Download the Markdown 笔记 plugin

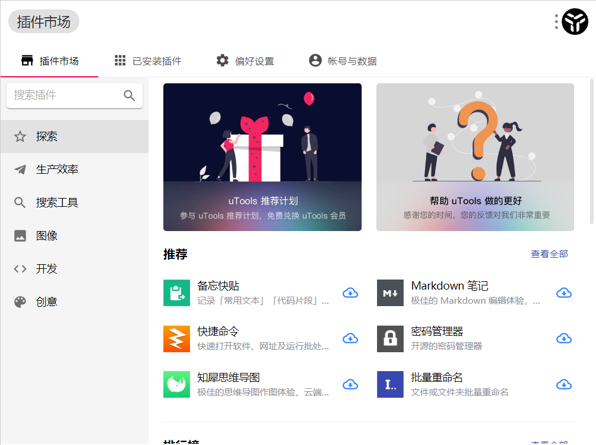(564, 293)
